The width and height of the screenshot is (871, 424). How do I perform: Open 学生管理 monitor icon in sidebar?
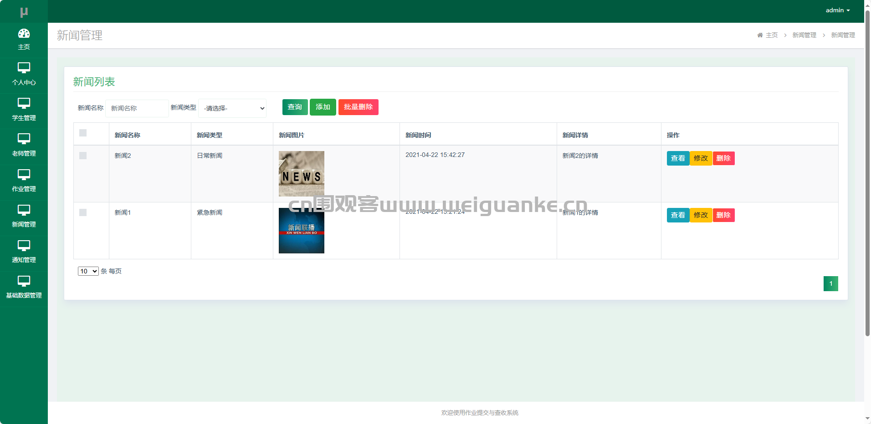(24, 104)
